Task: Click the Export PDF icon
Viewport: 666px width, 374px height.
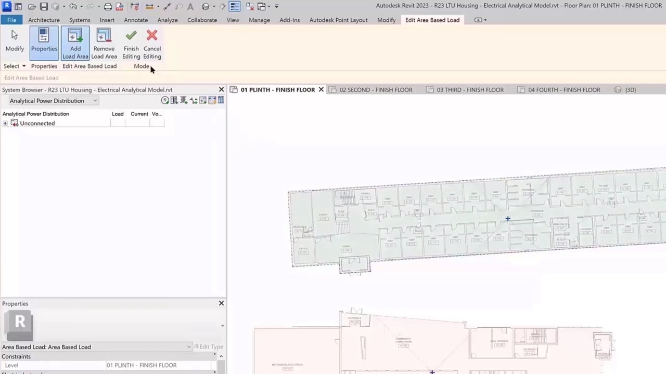Action: click(x=120, y=6)
